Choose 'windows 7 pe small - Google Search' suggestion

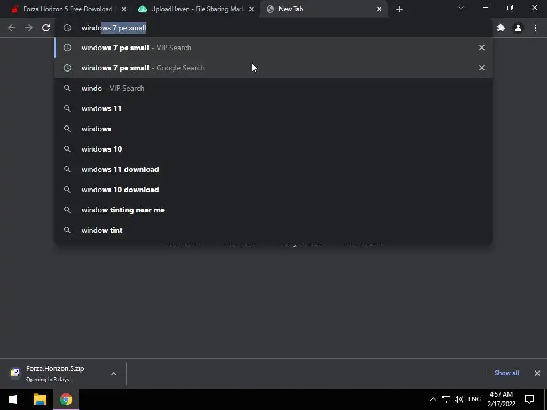[273, 68]
